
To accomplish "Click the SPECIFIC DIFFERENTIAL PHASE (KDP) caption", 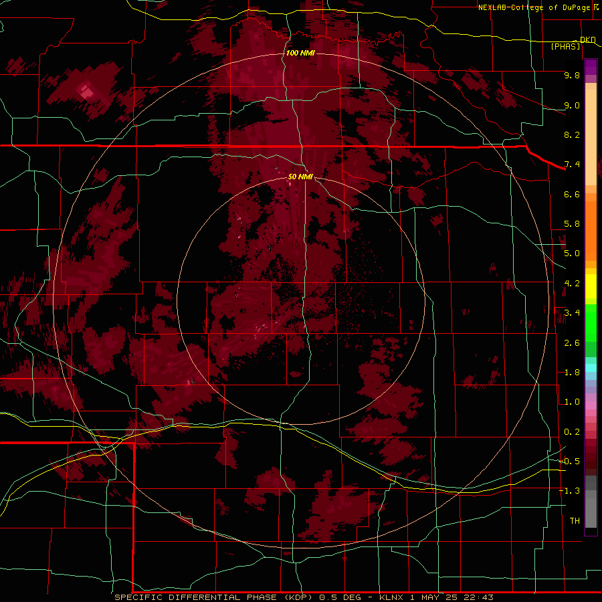I will coord(214,597).
